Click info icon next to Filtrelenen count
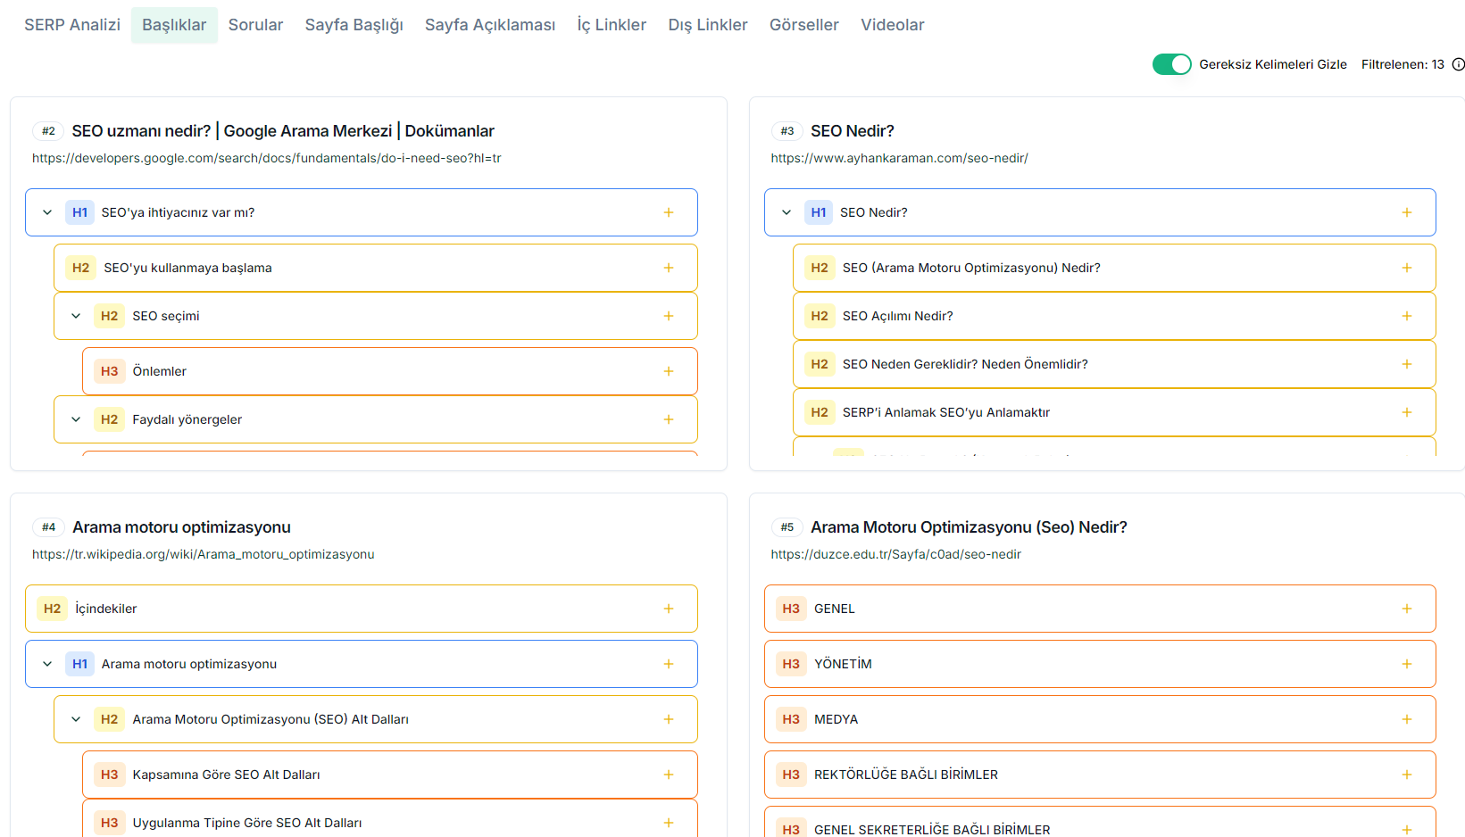The width and height of the screenshot is (1465, 837). [1458, 64]
